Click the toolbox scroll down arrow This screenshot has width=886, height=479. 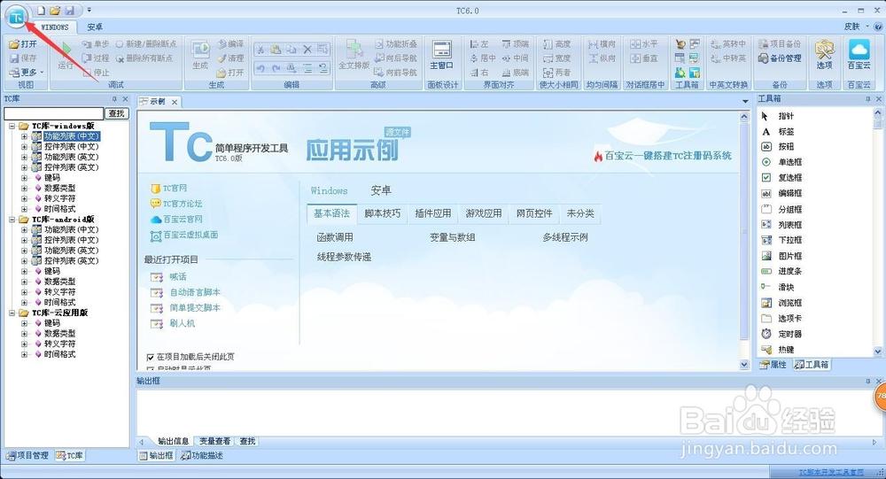point(878,352)
